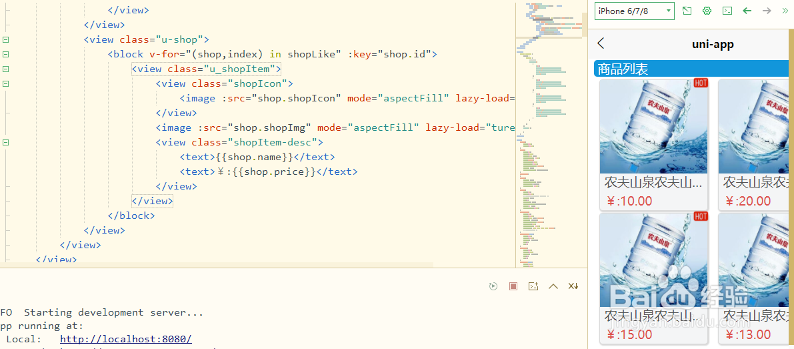794x349 pixels.
Task: Click the :key="shop.id" attribute in code
Action: pyautogui.click(x=389, y=54)
